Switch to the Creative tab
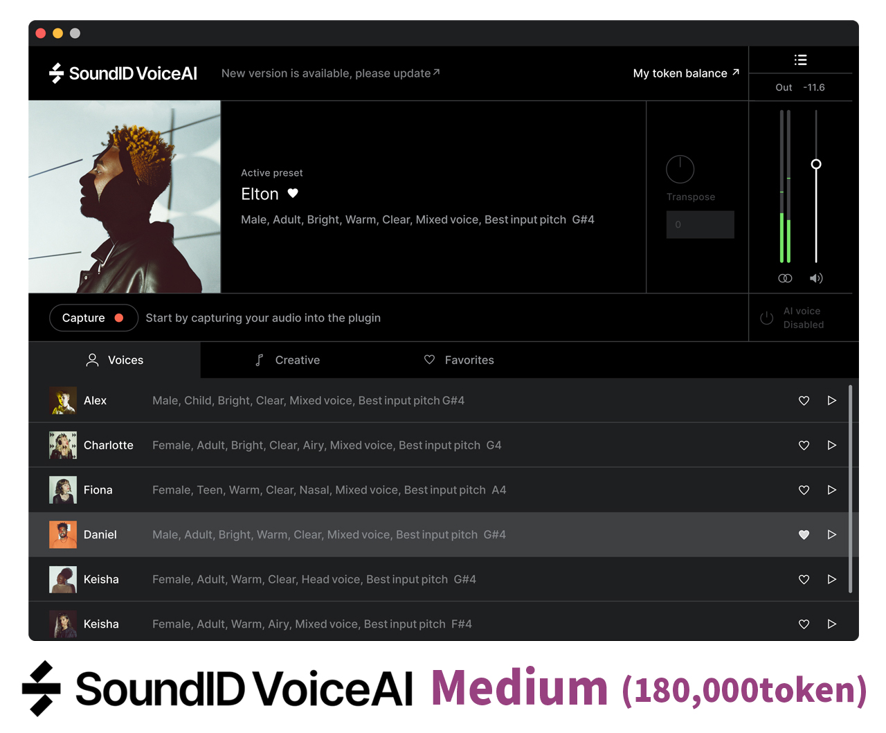The image size is (886, 733). tap(287, 360)
